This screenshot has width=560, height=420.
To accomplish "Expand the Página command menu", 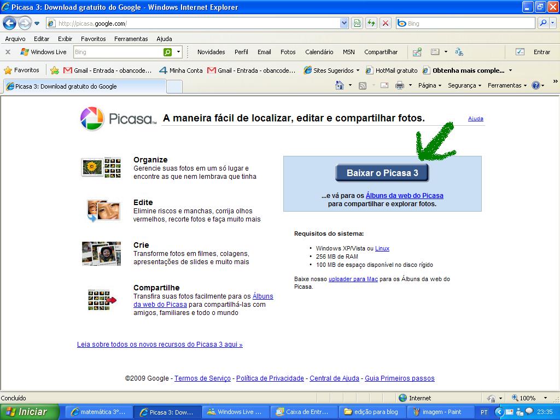I will (430, 86).
